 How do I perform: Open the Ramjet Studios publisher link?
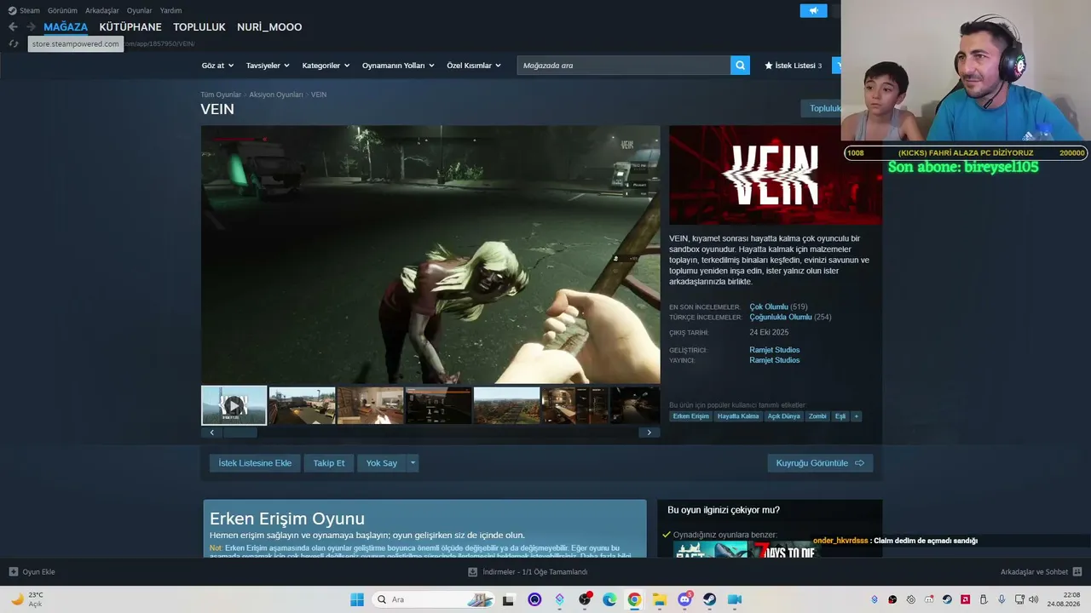pos(775,360)
